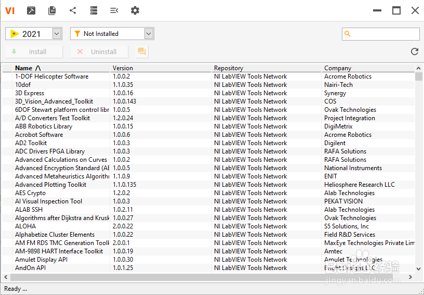Select AI Visual Inspection Tool
The width and height of the screenshot is (424, 295).
(208, 201)
